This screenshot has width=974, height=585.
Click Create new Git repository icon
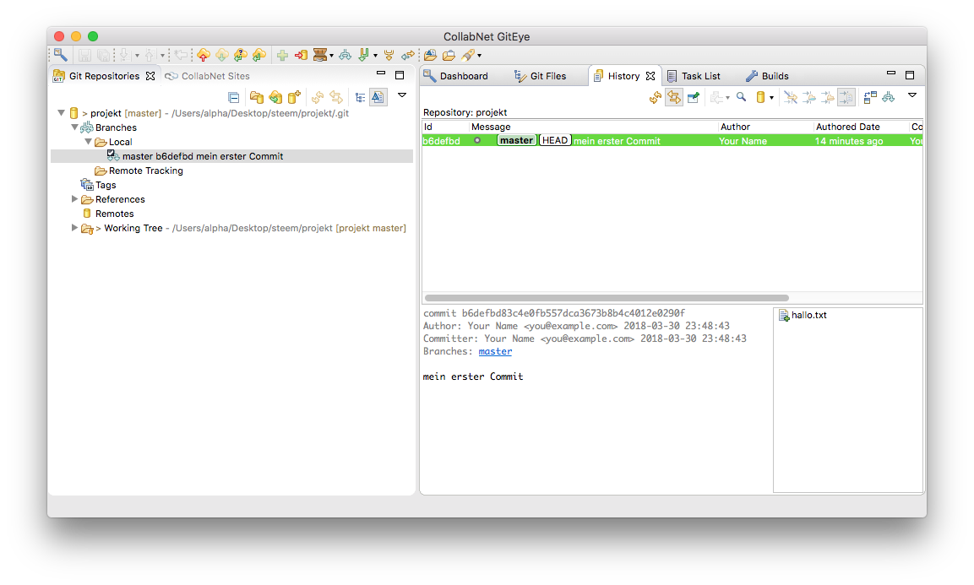294,97
